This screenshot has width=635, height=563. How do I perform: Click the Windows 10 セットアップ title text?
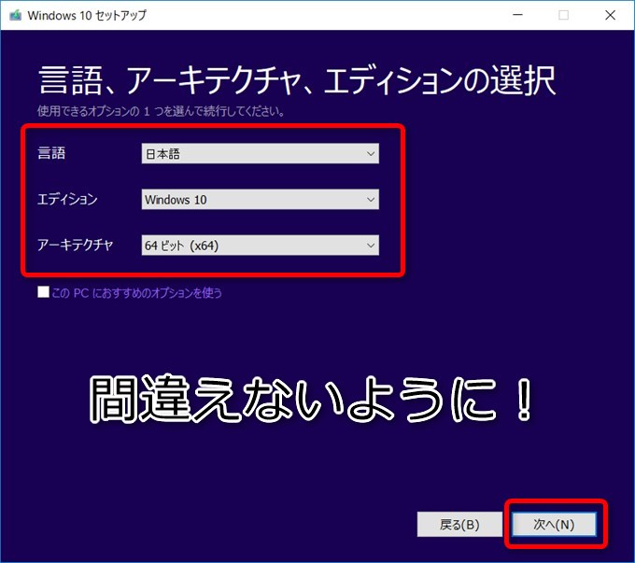(x=87, y=15)
